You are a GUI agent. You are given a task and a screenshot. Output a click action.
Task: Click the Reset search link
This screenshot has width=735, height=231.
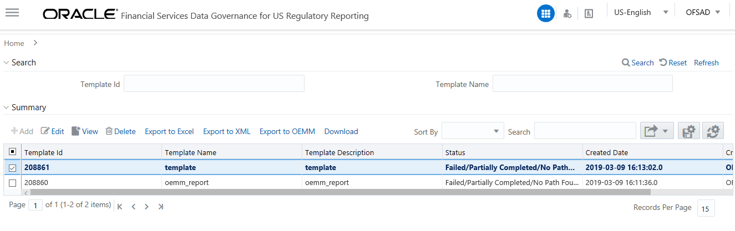(673, 63)
